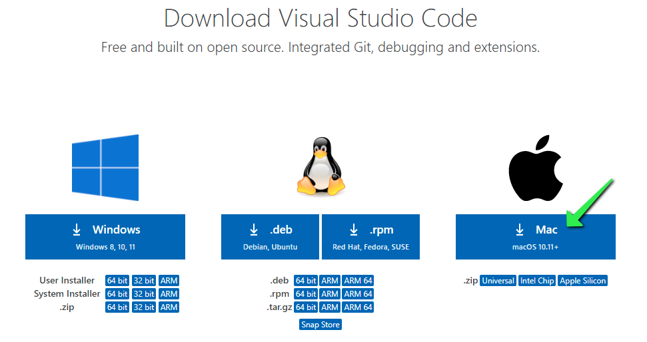Click the 'Download Visual Studio Code' heading
The image size is (647, 342).
[x=321, y=19]
